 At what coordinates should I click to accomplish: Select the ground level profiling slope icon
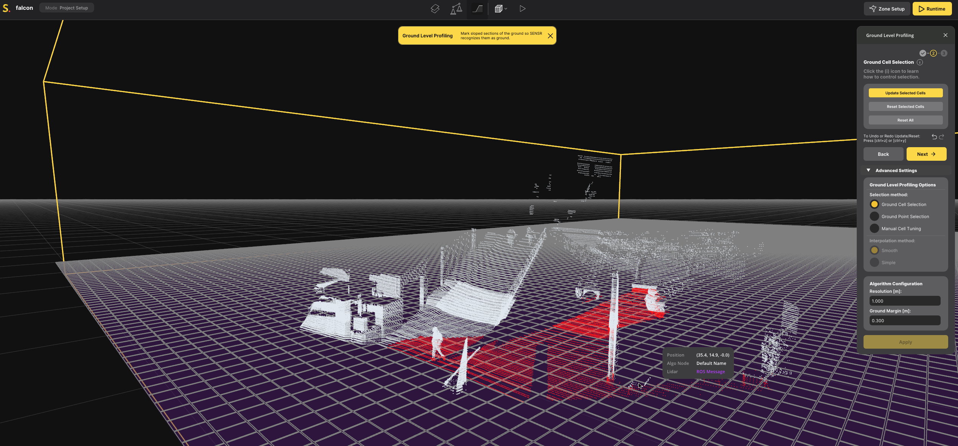(477, 9)
